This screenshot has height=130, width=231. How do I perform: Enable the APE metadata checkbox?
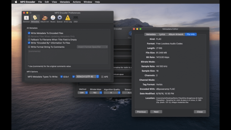coord(102,77)
